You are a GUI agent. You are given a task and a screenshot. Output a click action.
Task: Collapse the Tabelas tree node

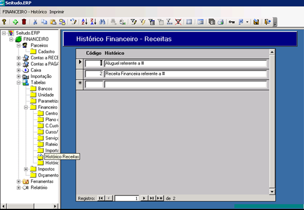[18, 82]
